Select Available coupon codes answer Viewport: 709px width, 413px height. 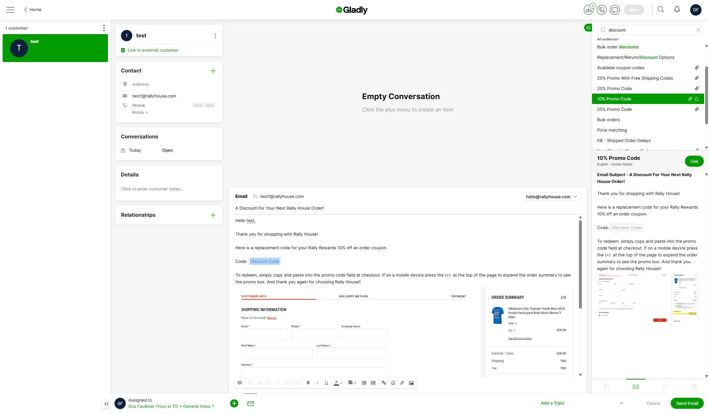point(648,68)
